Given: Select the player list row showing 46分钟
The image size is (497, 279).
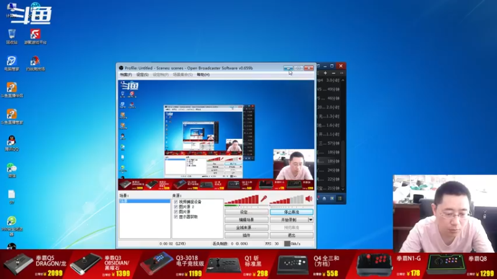Looking at the screenshot, I should click(x=329, y=99).
